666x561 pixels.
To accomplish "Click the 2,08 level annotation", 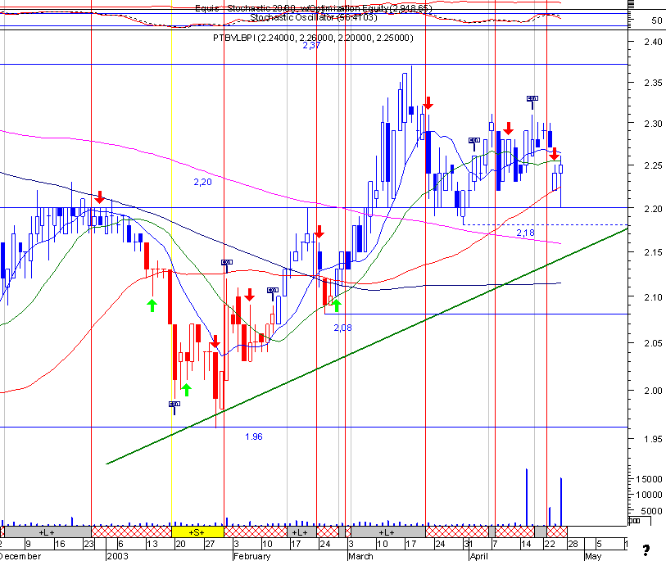I will tap(342, 328).
